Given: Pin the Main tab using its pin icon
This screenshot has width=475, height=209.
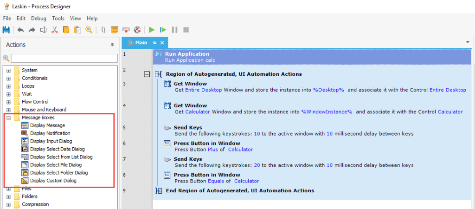Looking at the screenshot, I should (155, 43).
